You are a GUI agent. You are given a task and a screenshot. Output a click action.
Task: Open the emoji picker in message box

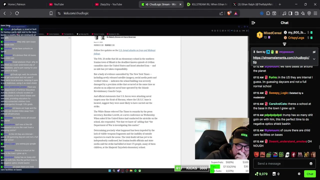(311, 163)
